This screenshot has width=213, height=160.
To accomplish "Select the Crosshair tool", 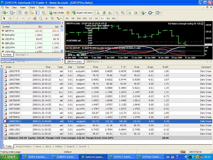I will 10,18.
